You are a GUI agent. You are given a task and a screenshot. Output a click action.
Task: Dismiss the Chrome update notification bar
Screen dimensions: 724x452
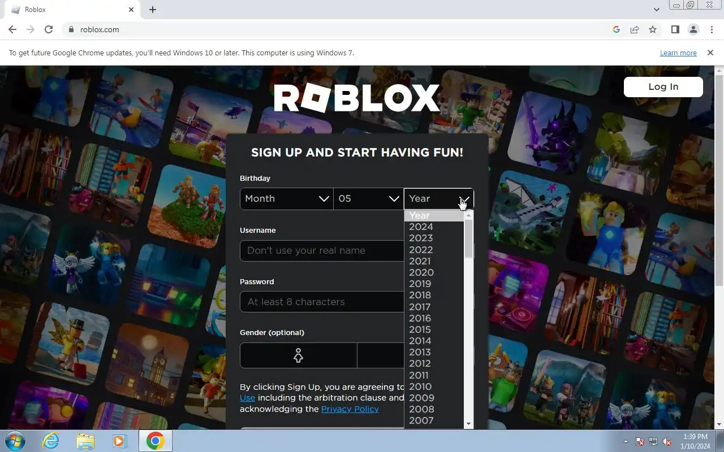[710, 53]
